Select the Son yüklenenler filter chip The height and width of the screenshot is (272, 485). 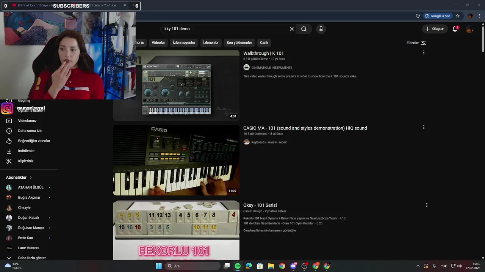(x=239, y=43)
